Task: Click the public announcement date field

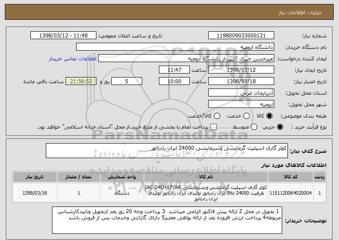Action: 63,36
